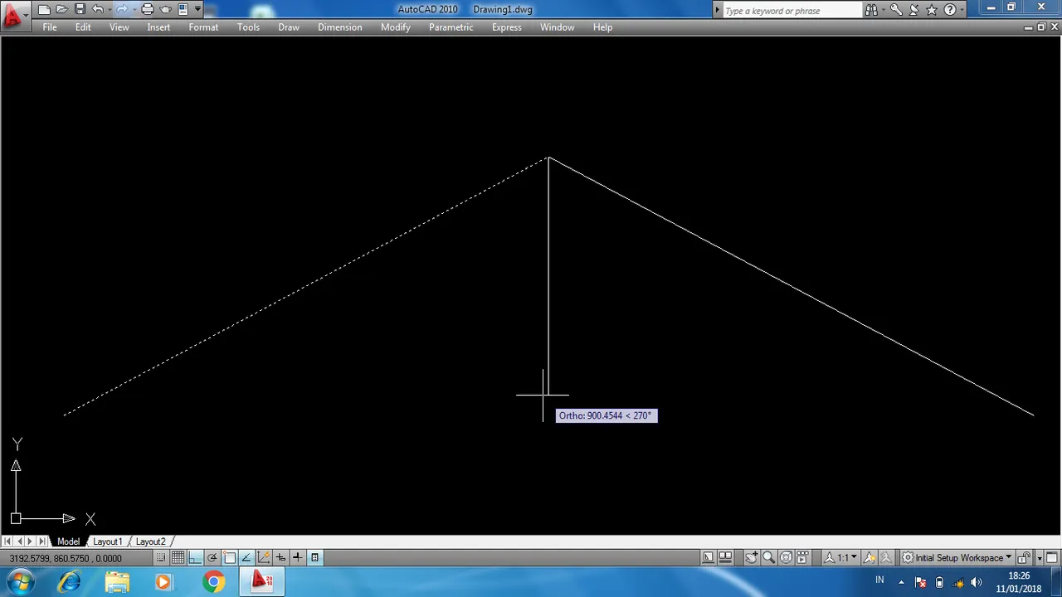
Task: Toggle Snap Mode in status bar
Action: 161,558
